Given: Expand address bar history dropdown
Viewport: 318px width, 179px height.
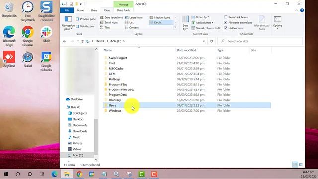Looking at the screenshot, I should (x=204, y=41).
